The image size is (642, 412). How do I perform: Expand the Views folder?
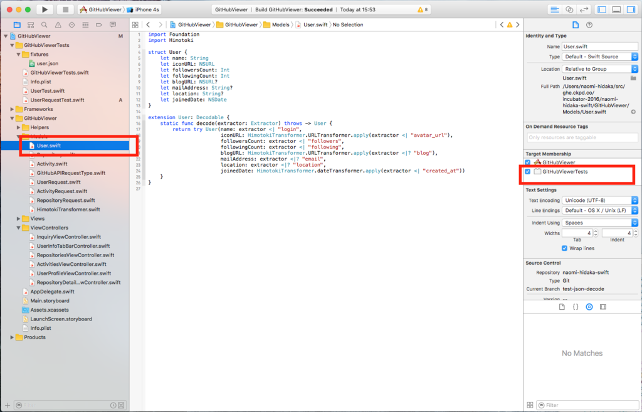[18, 219]
